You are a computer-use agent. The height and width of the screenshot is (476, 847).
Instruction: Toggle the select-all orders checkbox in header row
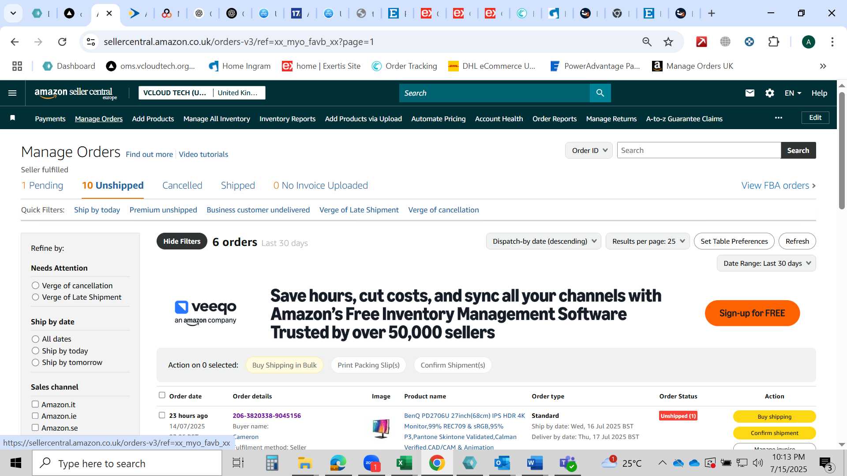(x=162, y=395)
